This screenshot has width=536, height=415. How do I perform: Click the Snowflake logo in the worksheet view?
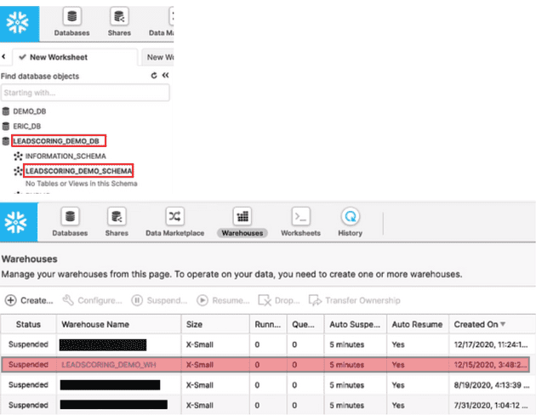point(20,23)
